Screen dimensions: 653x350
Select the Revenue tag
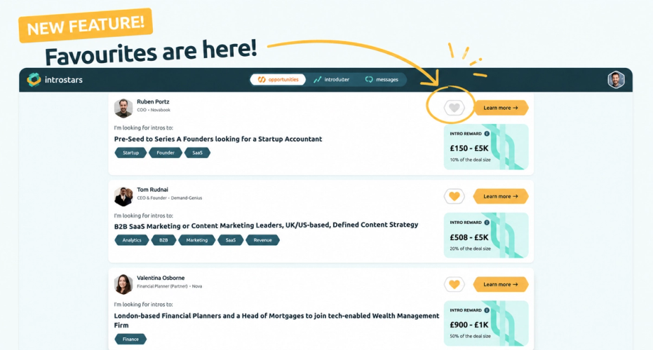click(x=262, y=240)
